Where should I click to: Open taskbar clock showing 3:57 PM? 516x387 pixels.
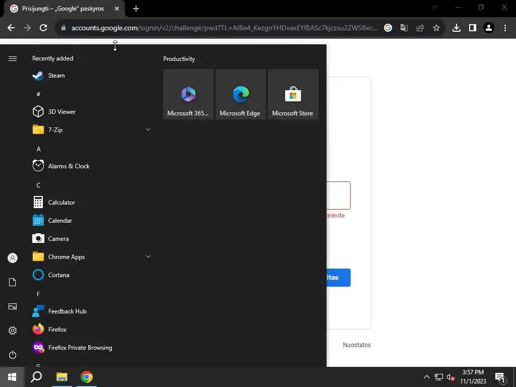[473, 377]
